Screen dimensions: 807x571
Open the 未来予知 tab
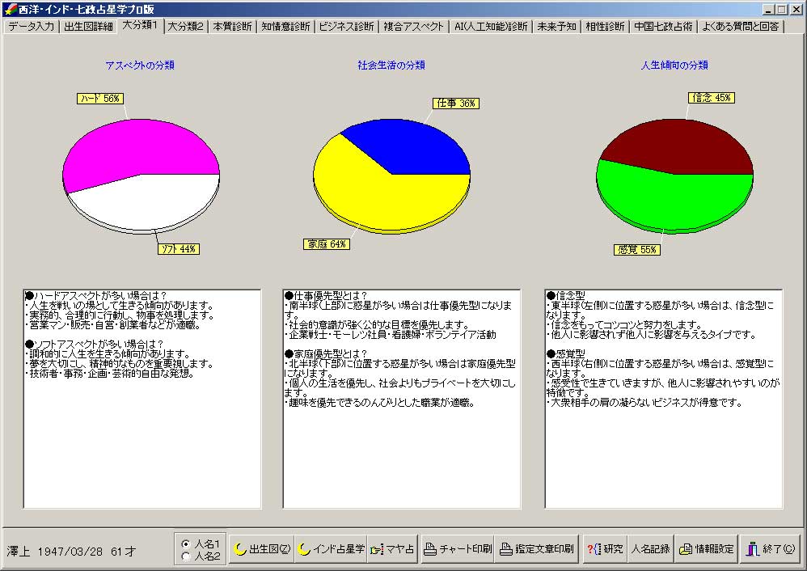point(556,26)
